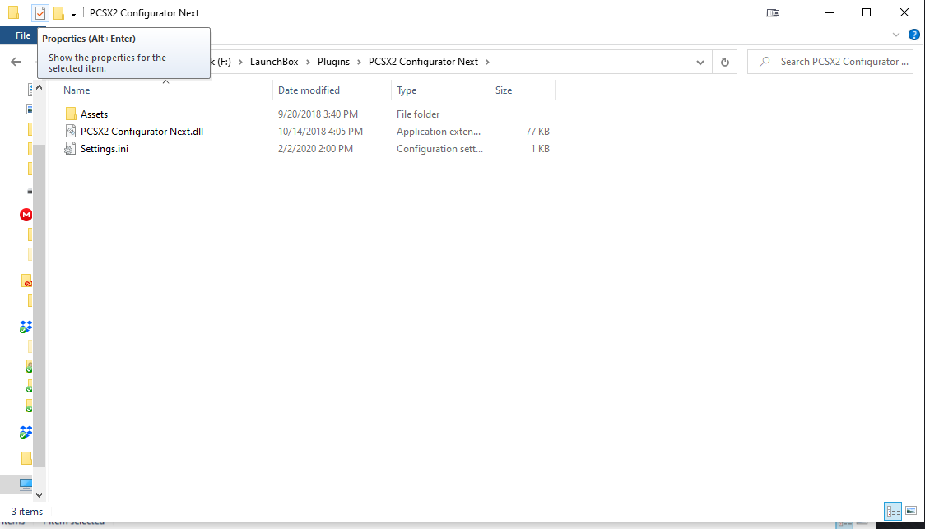The image size is (925, 529).
Task: Expand the ribbon with the chevron
Action: [x=896, y=35]
